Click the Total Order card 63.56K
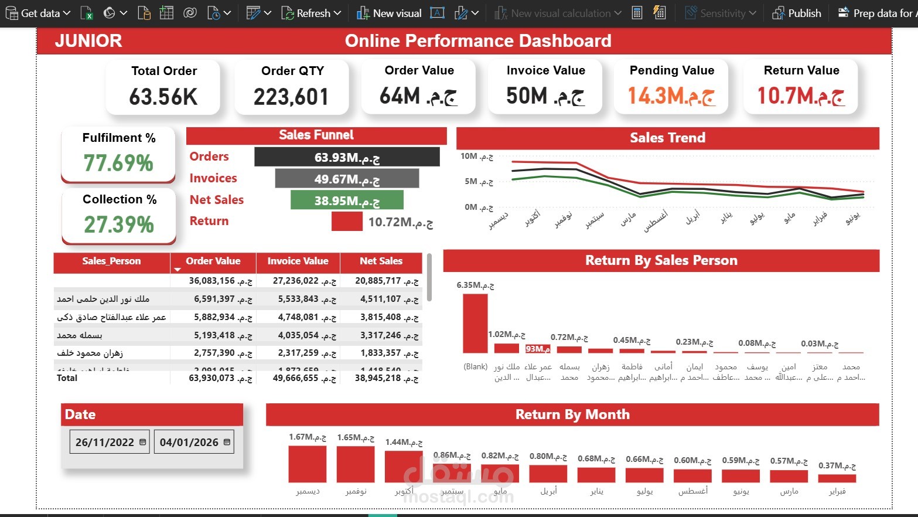The width and height of the screenshot is (918, 517). point(163,87)
